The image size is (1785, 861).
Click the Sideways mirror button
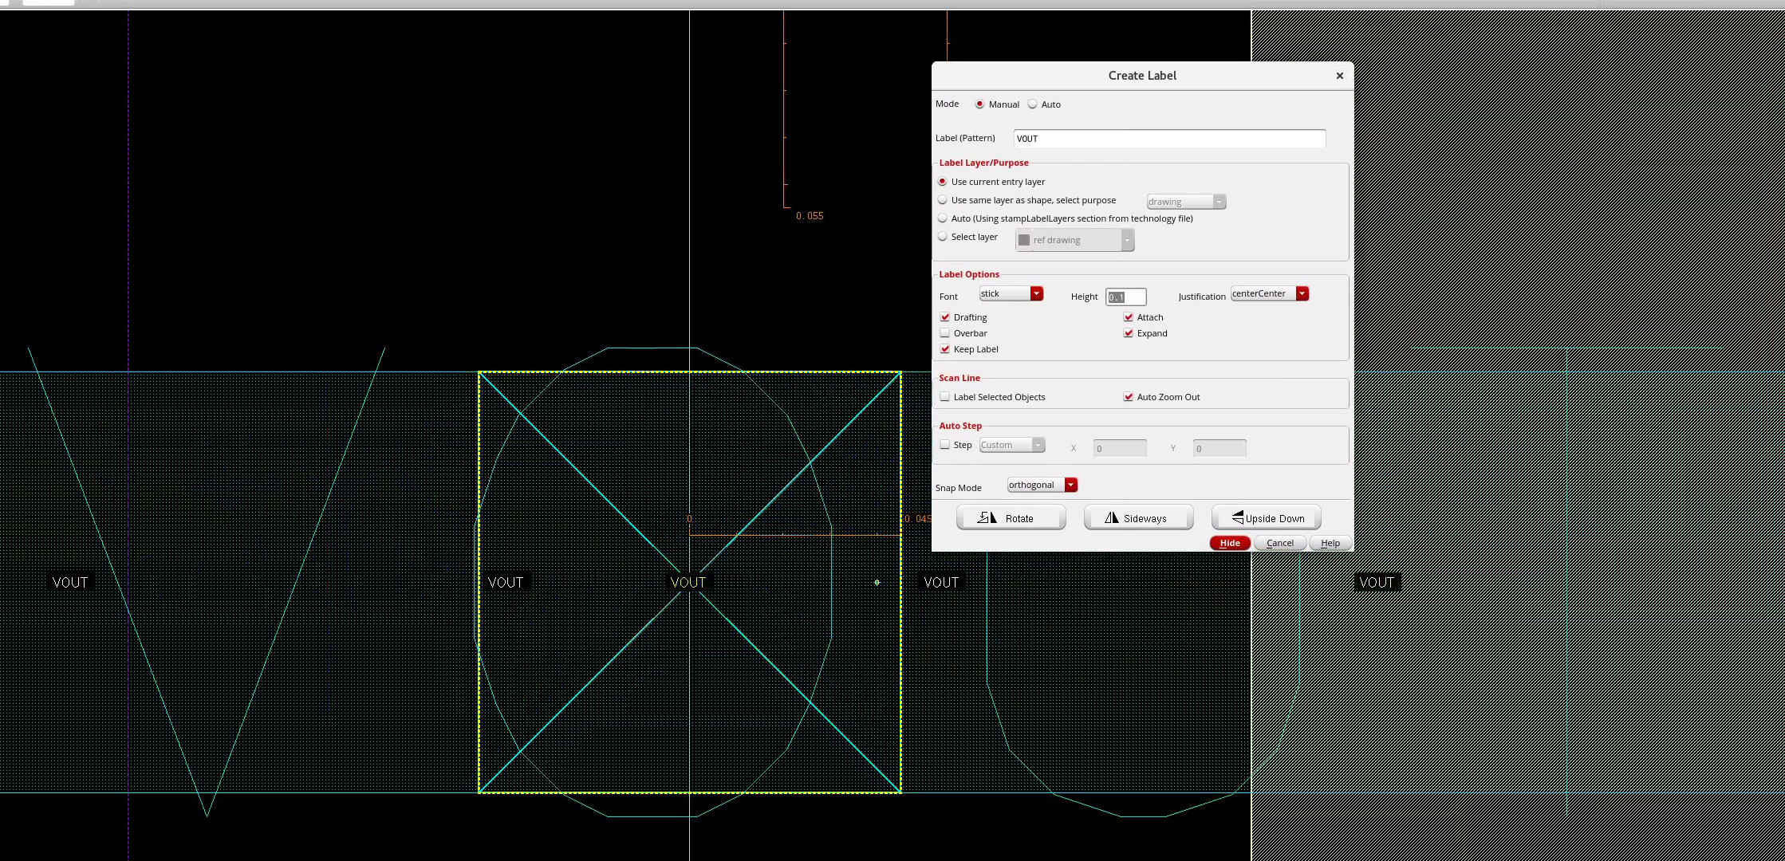tap(1138, 518)
